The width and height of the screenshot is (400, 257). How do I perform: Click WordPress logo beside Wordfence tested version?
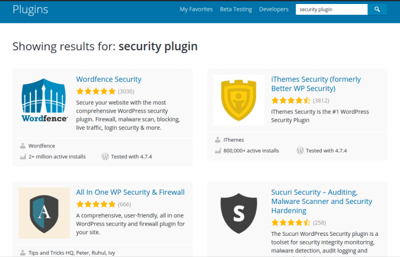(105, 156)
